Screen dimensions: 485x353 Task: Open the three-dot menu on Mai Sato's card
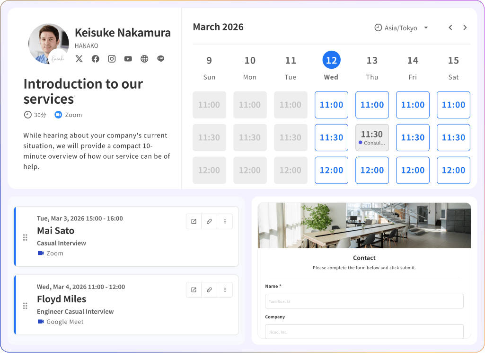(x=225, y=221)
